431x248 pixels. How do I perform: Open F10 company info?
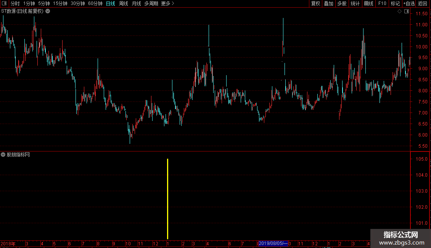(382, 3)
